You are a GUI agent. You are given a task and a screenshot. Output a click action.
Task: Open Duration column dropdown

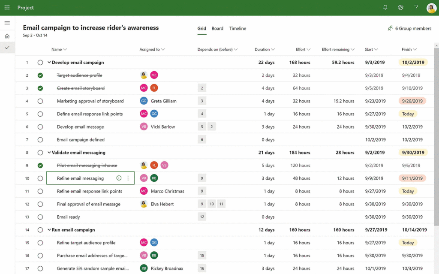[x=273, y=50]
